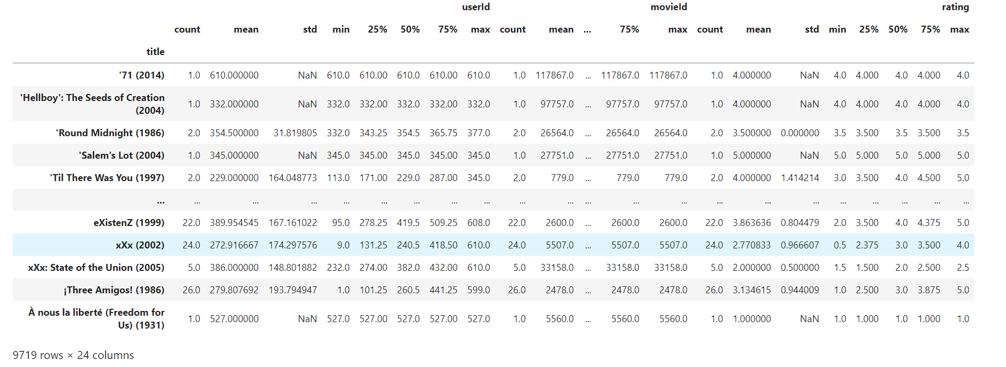Click the 9719 rows × 24 columns summary
1006x367 pixels.
coord(73,355)
